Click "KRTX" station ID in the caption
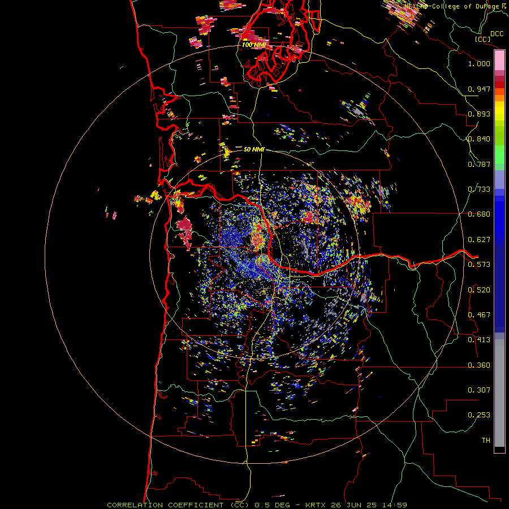The width and height of the screenshot is (509, 509). pos(317,505)
